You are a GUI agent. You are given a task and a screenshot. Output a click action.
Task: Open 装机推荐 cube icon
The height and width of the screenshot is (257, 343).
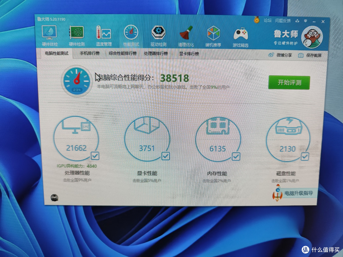click(x=213, y=33)
